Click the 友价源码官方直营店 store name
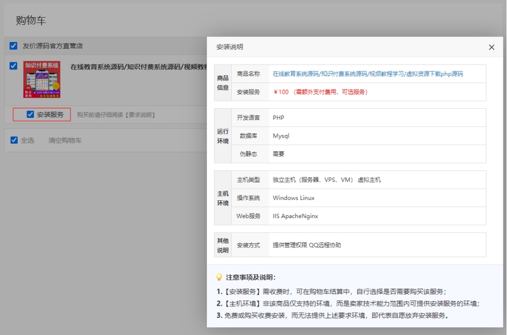Image resolution: width=507 pixels, height=335 pixels. pyautogui.click(x=52, y=46)
